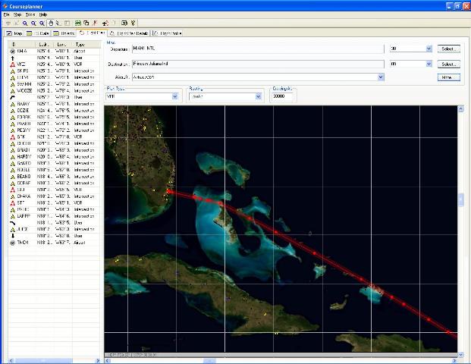The height and width of the screenshot is (364, 471).
Task: Expand the Plan Type VFR dropdown
Action: tap(174, 96)
